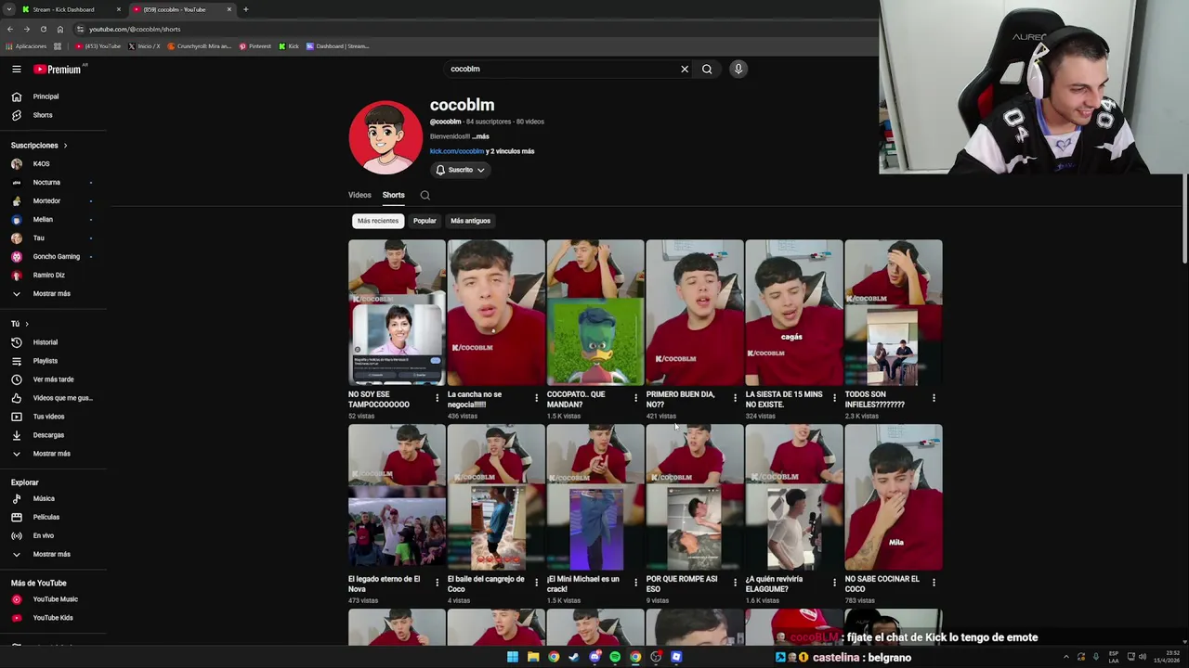Open YouTube Music link in the sidebar
This screenshot has height=668, width=1189.
pos(53,599)
